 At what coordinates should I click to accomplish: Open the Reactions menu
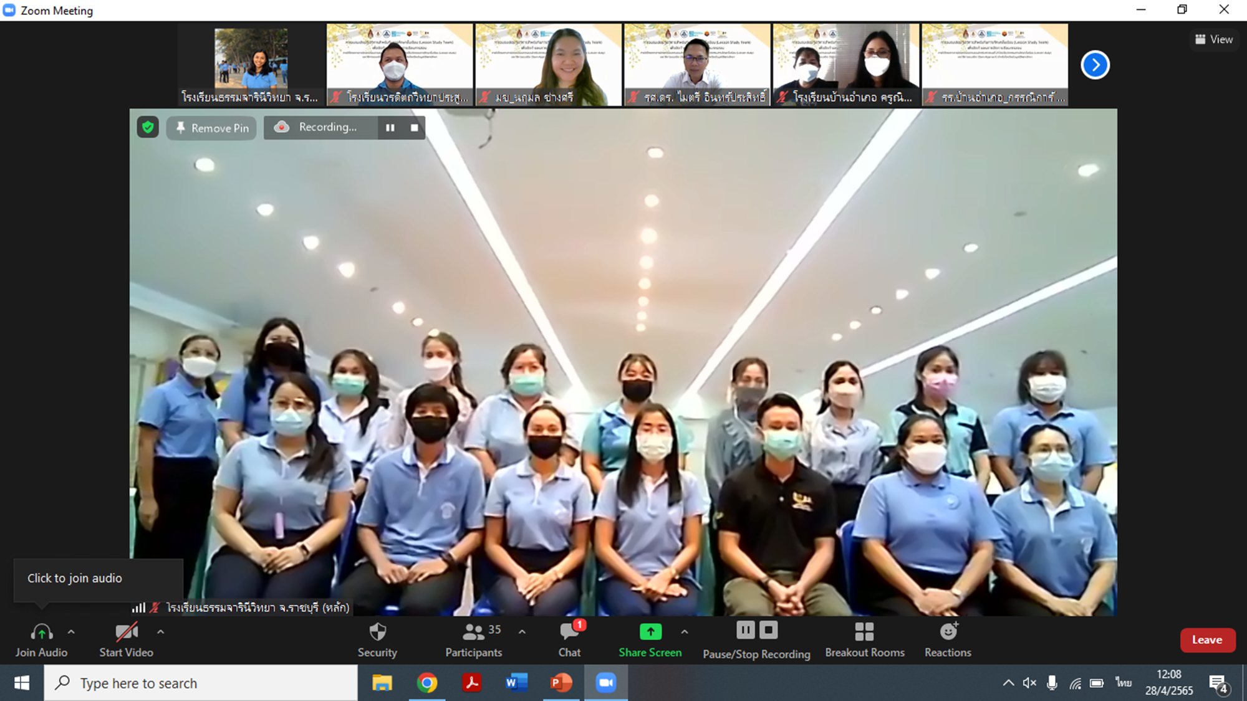(948, 640)
